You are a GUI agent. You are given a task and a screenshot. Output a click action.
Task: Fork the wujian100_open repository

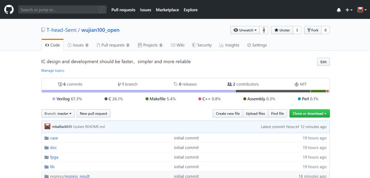pos(313,30)
